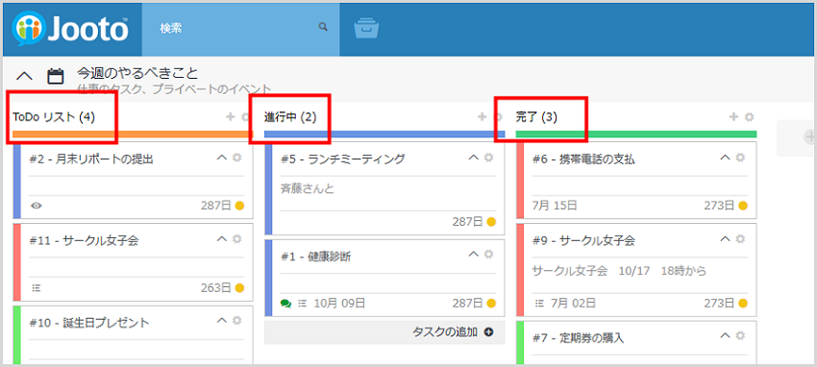817x367 pixels.
Task: Click the 7月 15日 due date on #6
Action: [555, 206]
